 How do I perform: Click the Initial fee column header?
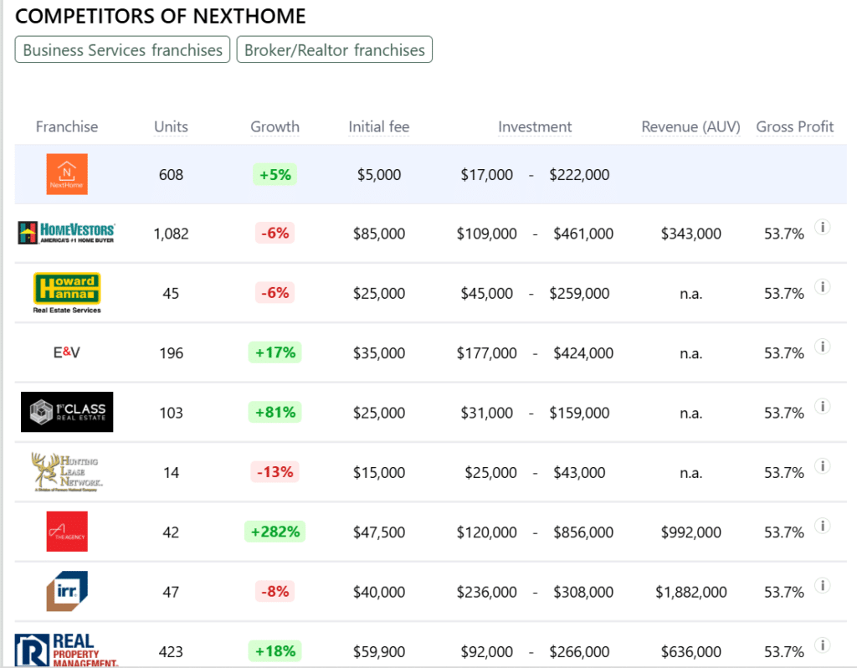click(379, 127)
